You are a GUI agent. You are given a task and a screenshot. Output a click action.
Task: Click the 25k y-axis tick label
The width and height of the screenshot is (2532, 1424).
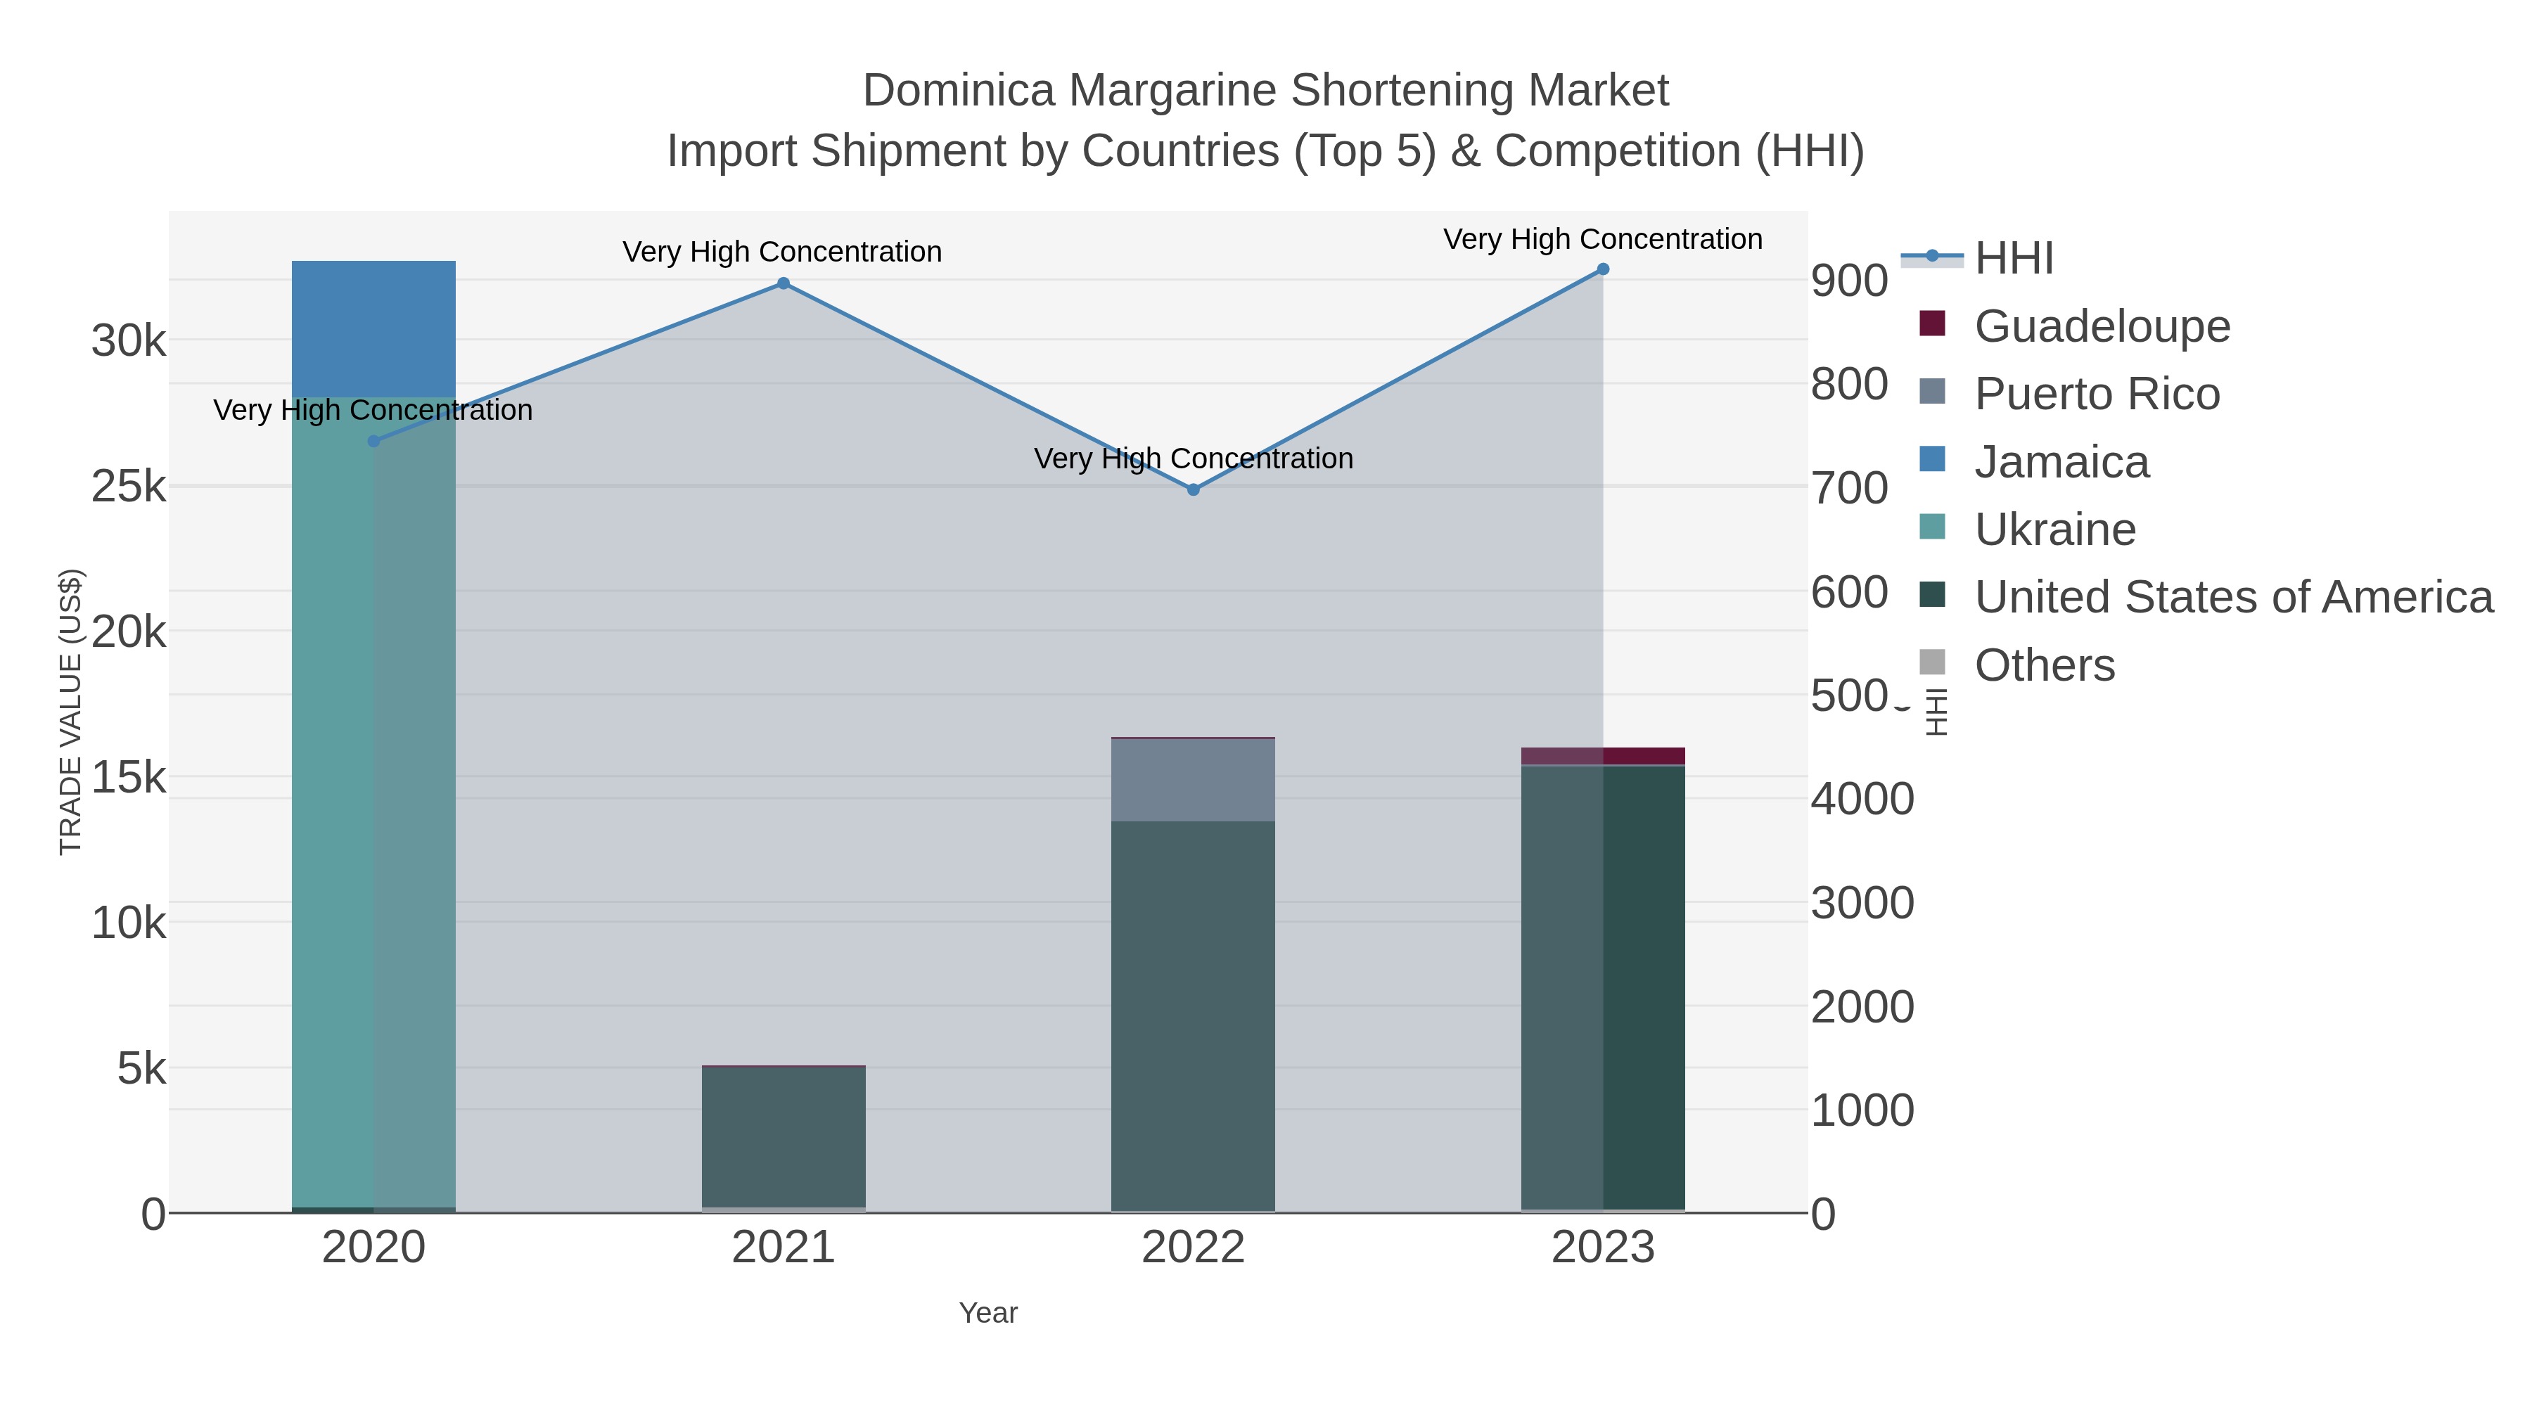click(x=129, y=487)
